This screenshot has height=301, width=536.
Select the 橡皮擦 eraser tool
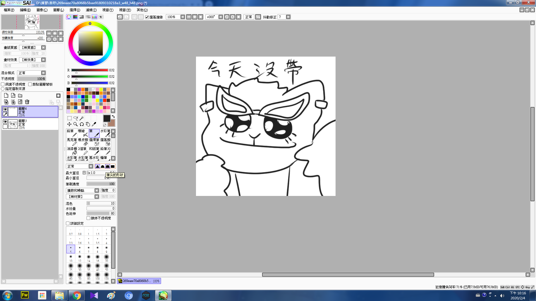tap(83, 142)
